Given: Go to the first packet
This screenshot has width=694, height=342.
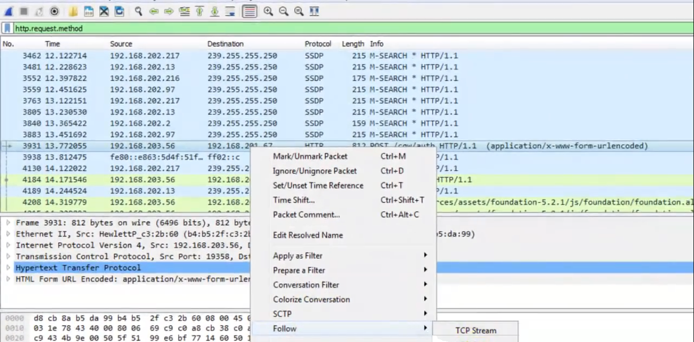Looking at the screenshot, I should point(200,11).
